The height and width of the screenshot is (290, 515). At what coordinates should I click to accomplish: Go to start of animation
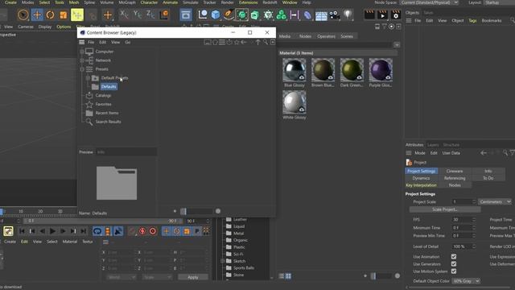22,231
